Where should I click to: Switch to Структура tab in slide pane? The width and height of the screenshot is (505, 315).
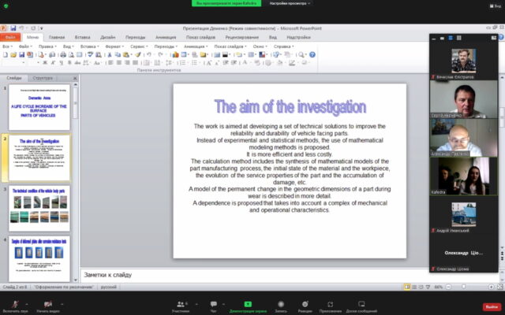click(x=43, y=78)
